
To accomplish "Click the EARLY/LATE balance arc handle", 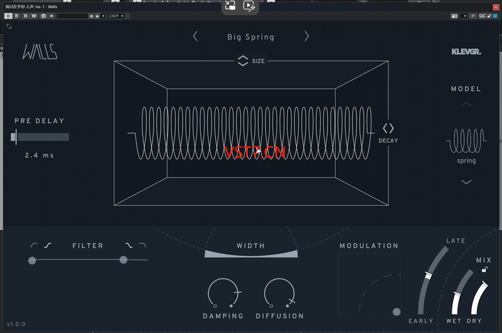I will tap(428, 275).
